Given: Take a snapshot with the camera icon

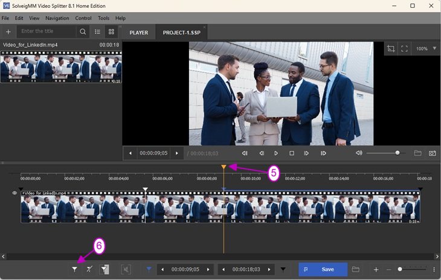Looking at the screenshot, I should [433, 153].
